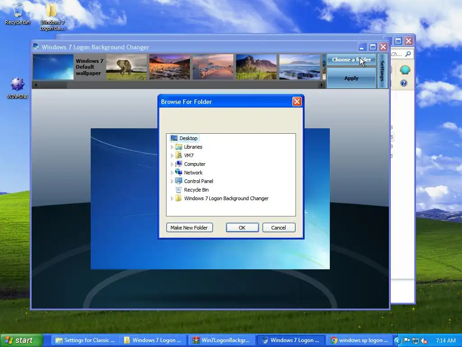Maximize the Logon Background Changer window

pos(373,47)
